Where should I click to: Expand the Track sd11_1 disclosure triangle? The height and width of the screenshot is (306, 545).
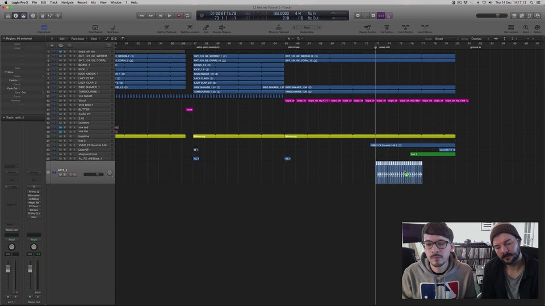tap(4, 118)
